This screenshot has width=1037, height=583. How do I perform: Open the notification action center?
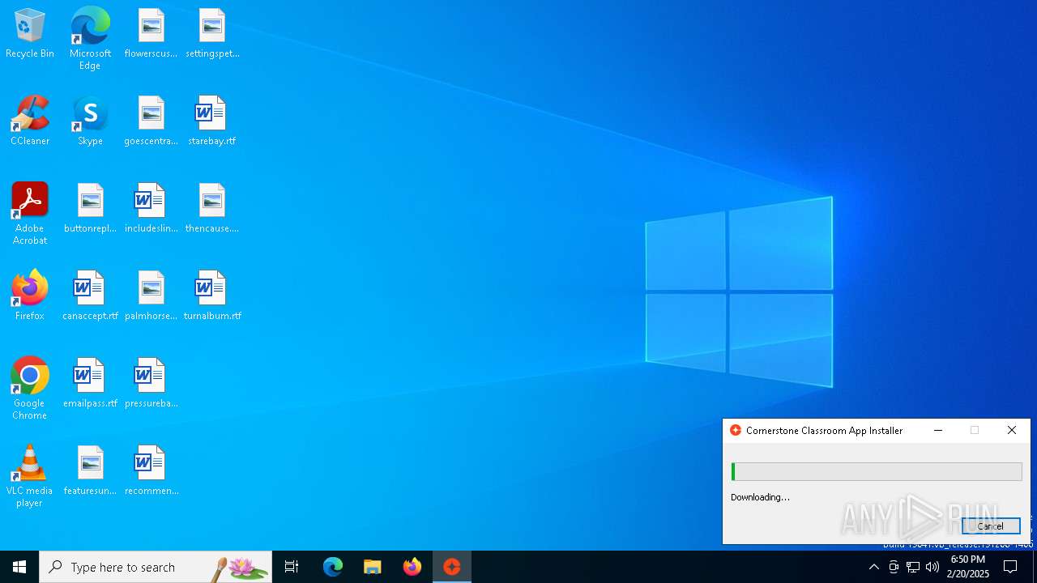tap(1010, 567)
